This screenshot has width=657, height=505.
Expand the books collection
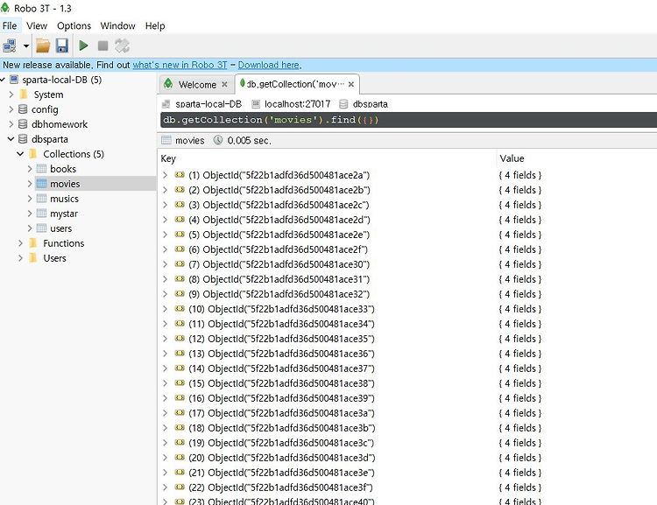coord(30,169)
